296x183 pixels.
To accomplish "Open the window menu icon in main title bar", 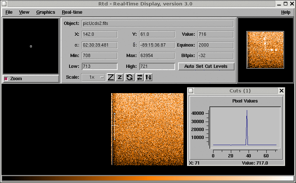I will (x=4, y=4).
